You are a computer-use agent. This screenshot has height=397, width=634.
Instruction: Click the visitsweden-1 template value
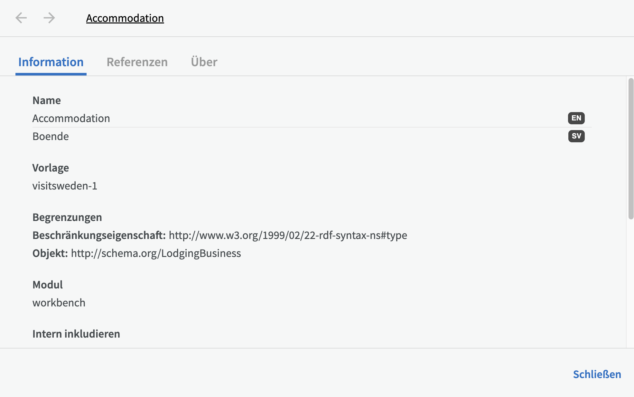65,186
